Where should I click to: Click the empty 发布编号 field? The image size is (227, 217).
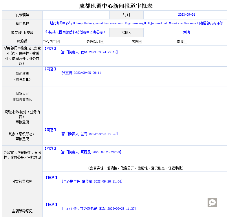point(76,15)
